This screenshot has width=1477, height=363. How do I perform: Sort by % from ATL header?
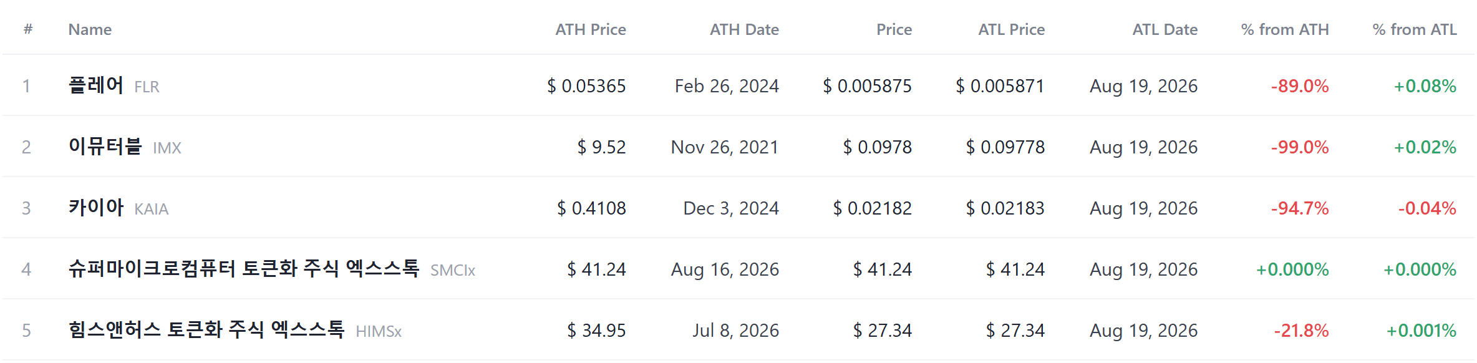[1415, 29]
